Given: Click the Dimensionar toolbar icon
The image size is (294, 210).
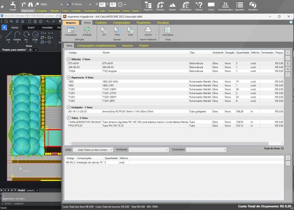Looking at the screenshot, I should (x=186, y=6).
